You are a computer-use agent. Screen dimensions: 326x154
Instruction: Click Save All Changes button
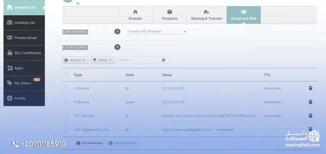[x=123, y=143]
